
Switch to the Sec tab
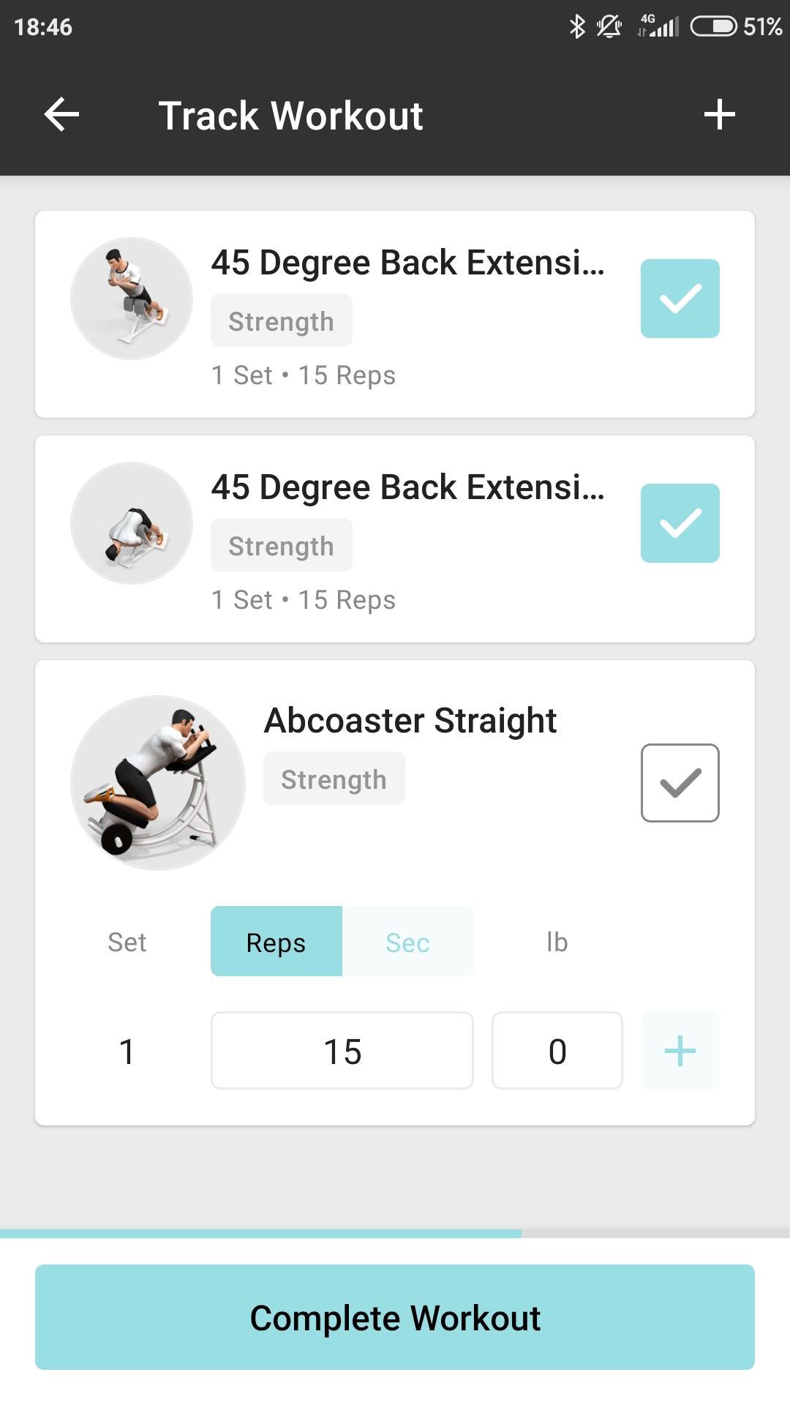pyautogui.click(x=407, y=942)
